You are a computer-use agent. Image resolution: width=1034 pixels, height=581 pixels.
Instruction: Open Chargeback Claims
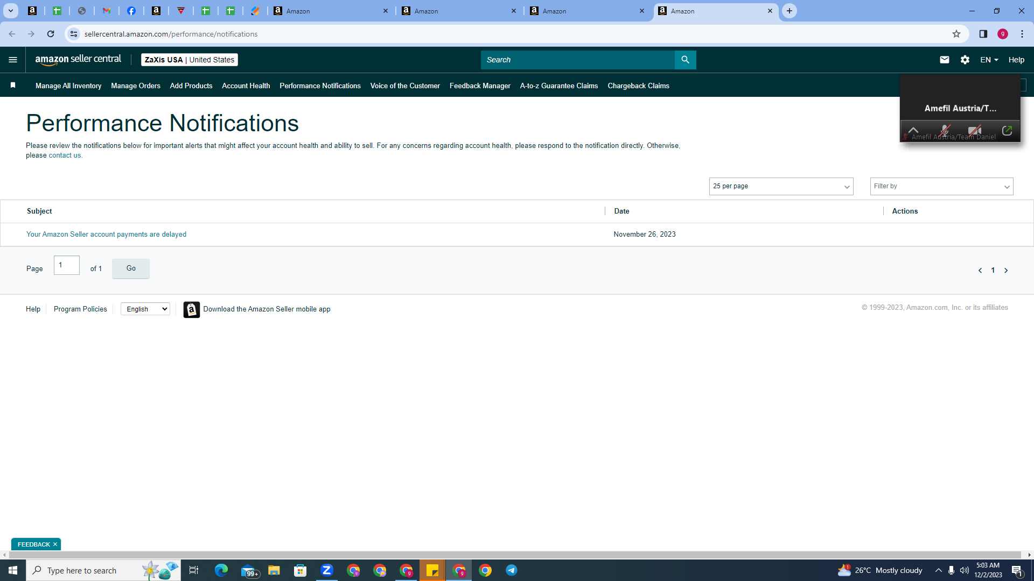coord(638,86)
